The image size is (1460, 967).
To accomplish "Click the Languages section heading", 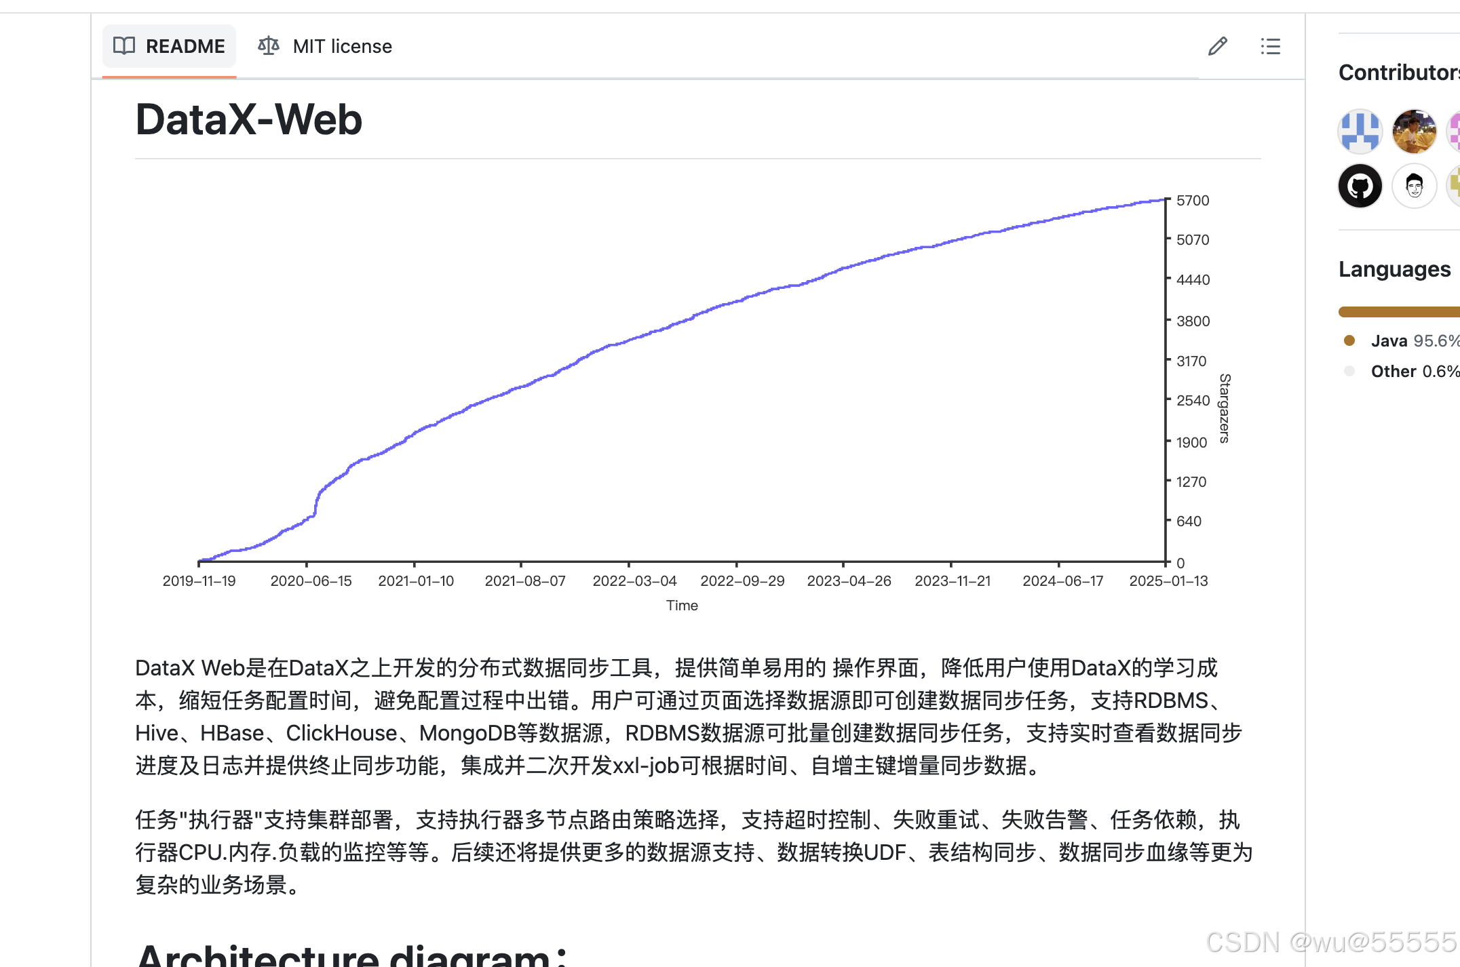I will point(1394,269).
